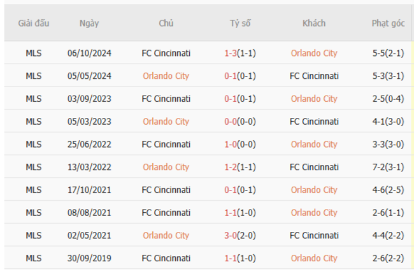Select the 7-2(3-1) corner kick stat
Image resolution: width=414 pixels, height=272 pixels.
[x=388, y=167]
